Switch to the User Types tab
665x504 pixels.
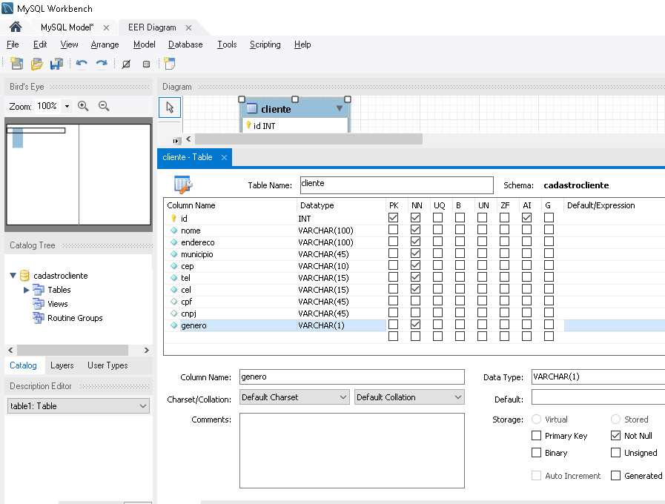[107, 365]
